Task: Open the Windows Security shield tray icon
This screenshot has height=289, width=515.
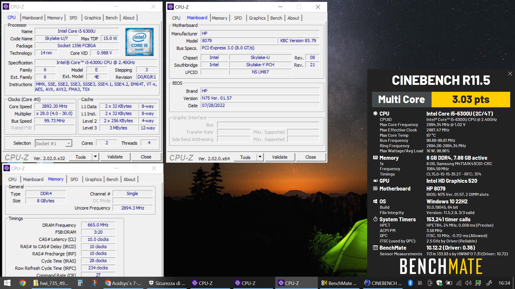Action: 439,283
